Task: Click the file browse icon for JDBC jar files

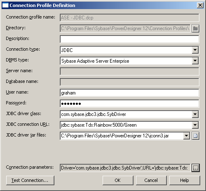Action: (195, 136)
